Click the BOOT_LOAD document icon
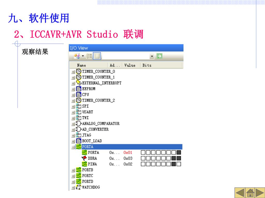 [x=79, y=141]
